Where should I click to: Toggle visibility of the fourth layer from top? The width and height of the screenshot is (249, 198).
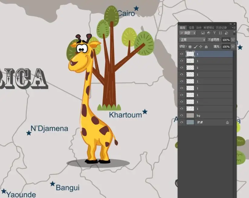182,74
